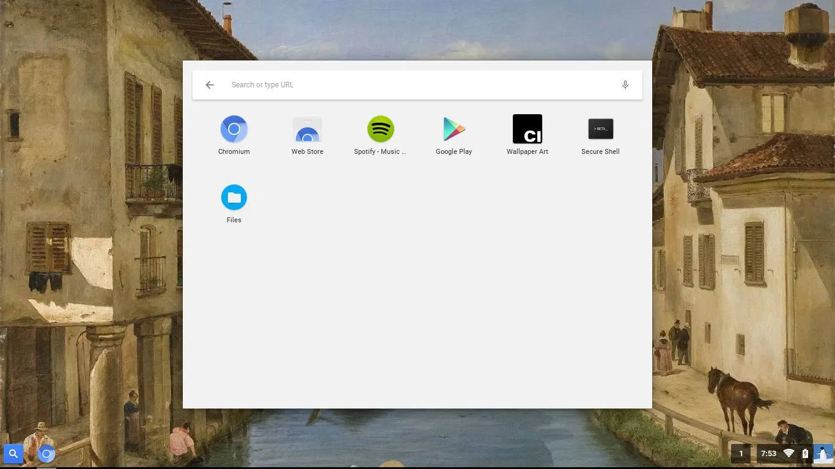
Task: Open the Files app
Action: (234, 197)
